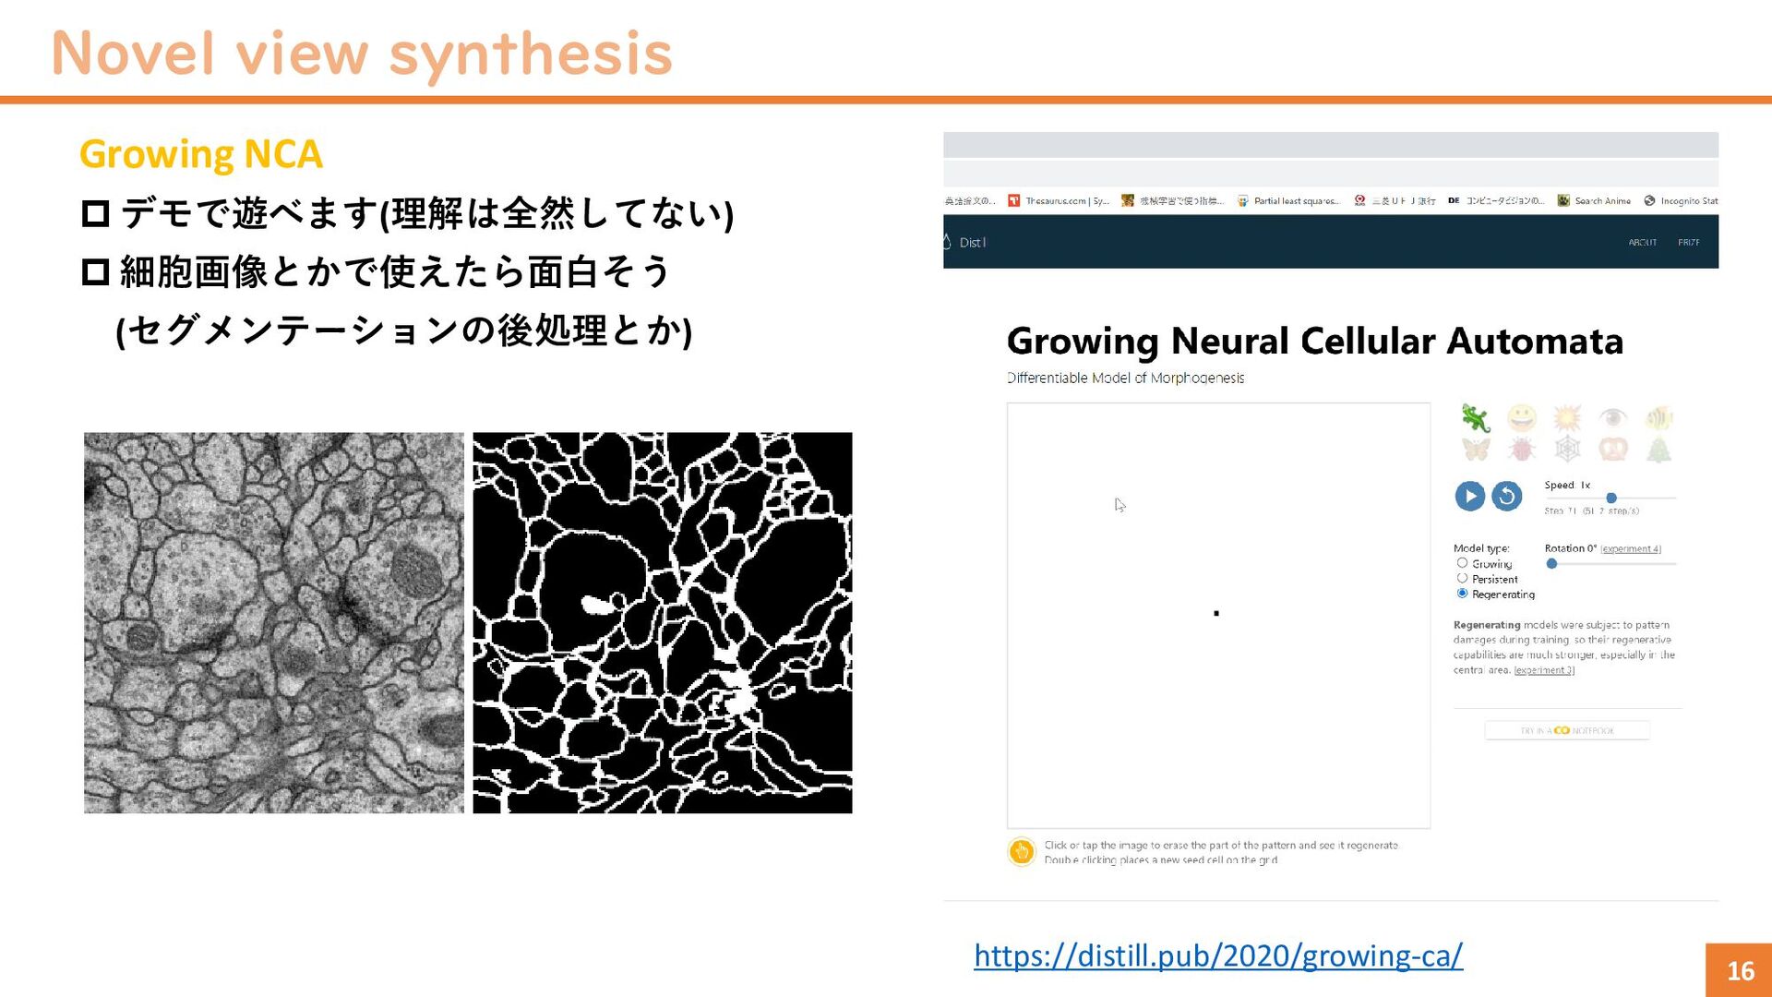This screenshot has width=1772, height=997.
Task: Choose the smiley face emoji pattern
Action: [1521, 418]
